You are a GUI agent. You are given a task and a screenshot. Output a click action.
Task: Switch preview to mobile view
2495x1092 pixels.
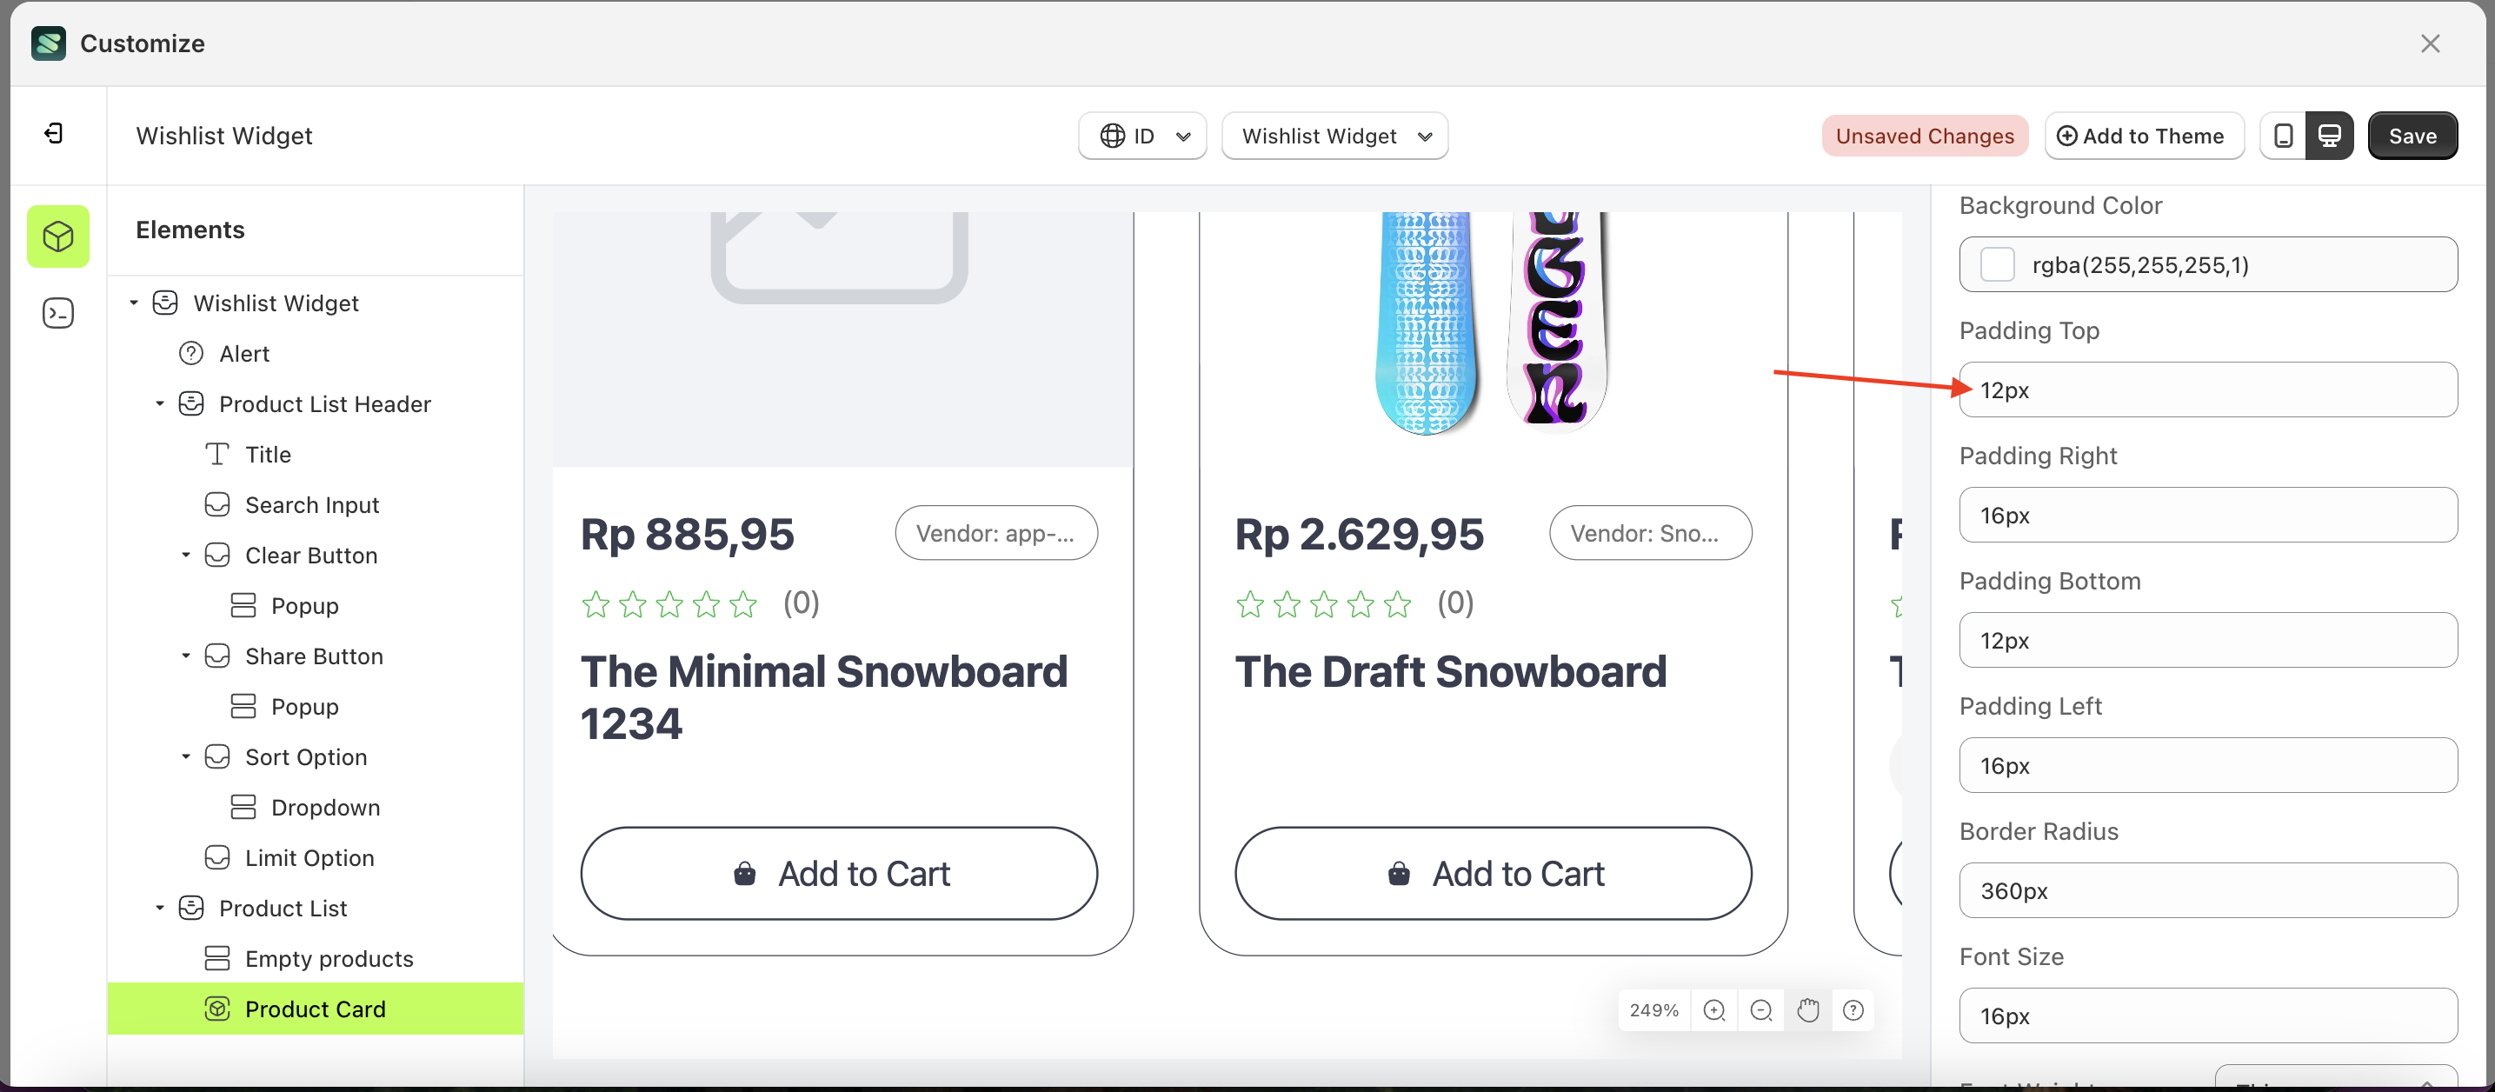(2283, 136)
